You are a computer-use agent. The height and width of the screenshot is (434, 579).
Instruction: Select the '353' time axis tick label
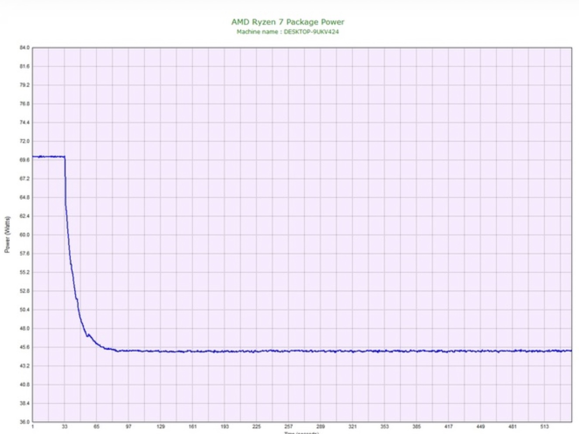(384, 427)
